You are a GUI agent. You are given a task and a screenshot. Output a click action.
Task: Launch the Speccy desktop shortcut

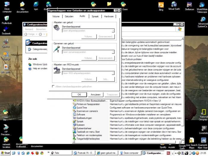click(6, 43)
